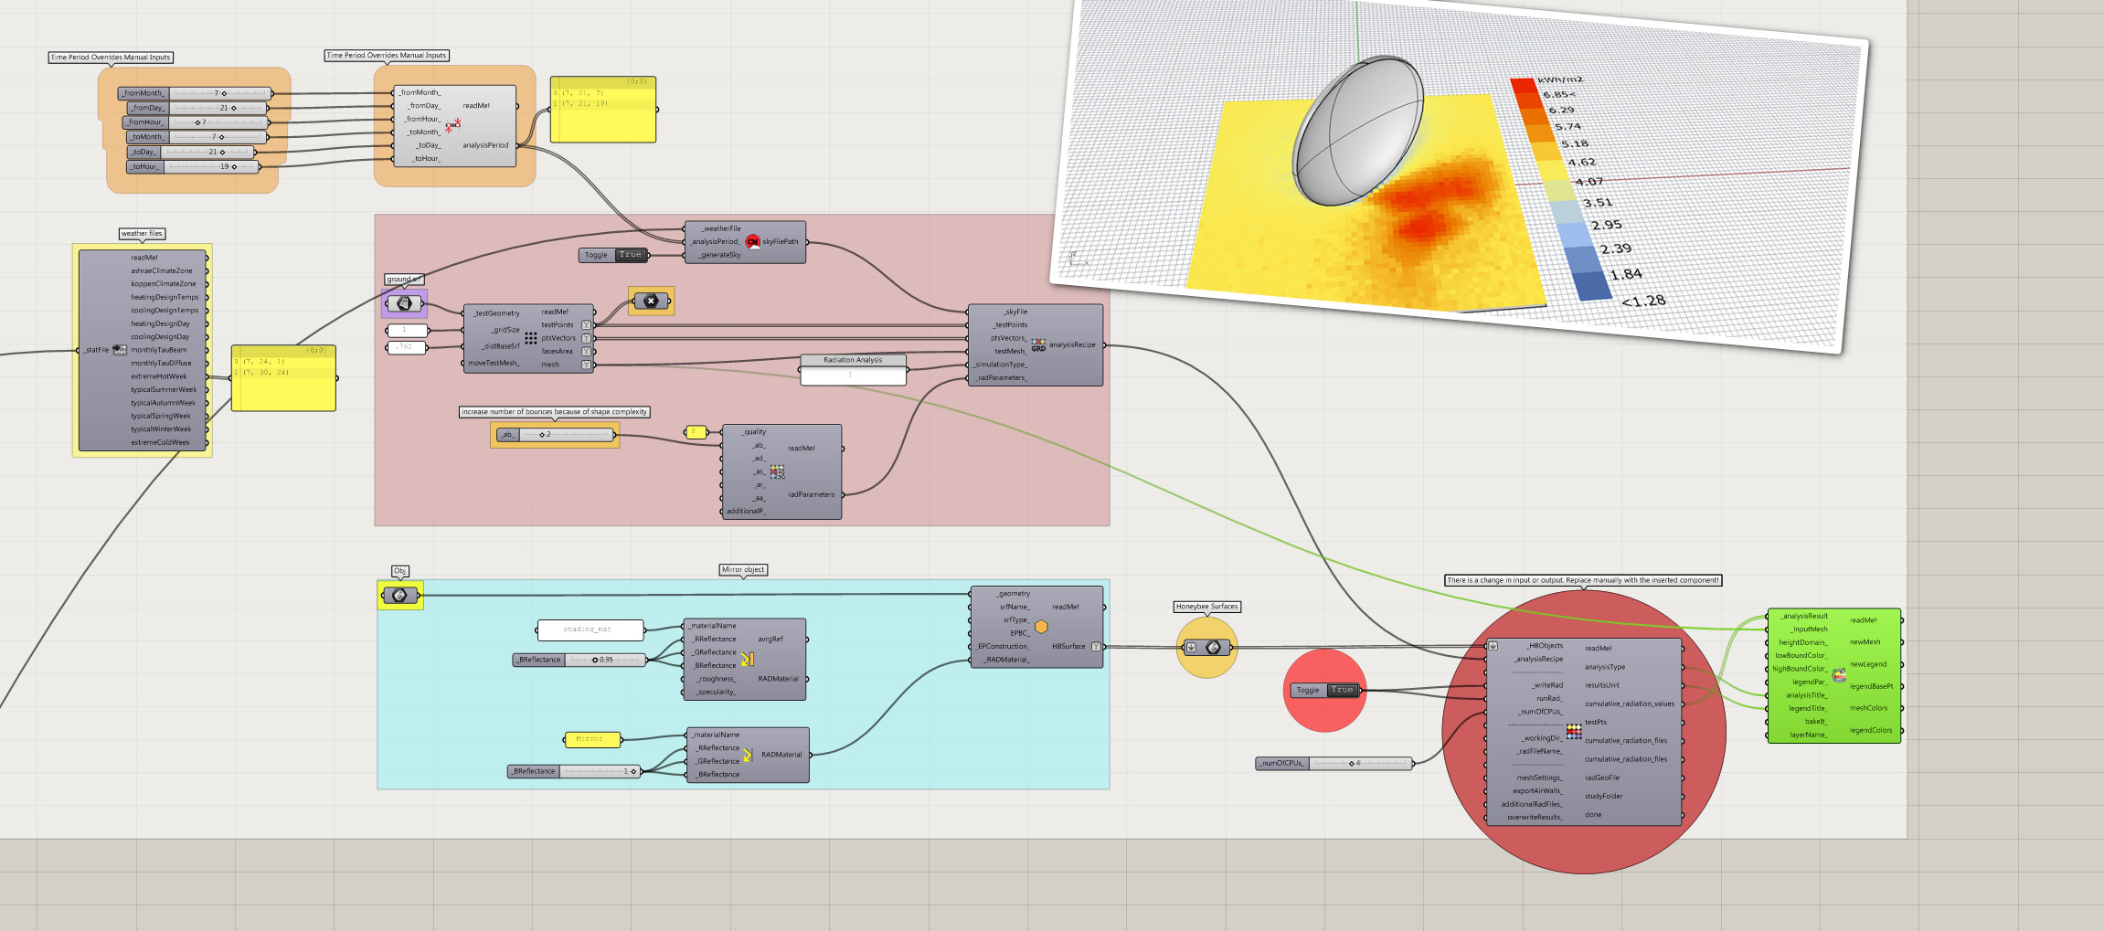The image size is (2104, 931).
Task: Adjust the _toMonth_ slider
Action: [x=197, y=137]
